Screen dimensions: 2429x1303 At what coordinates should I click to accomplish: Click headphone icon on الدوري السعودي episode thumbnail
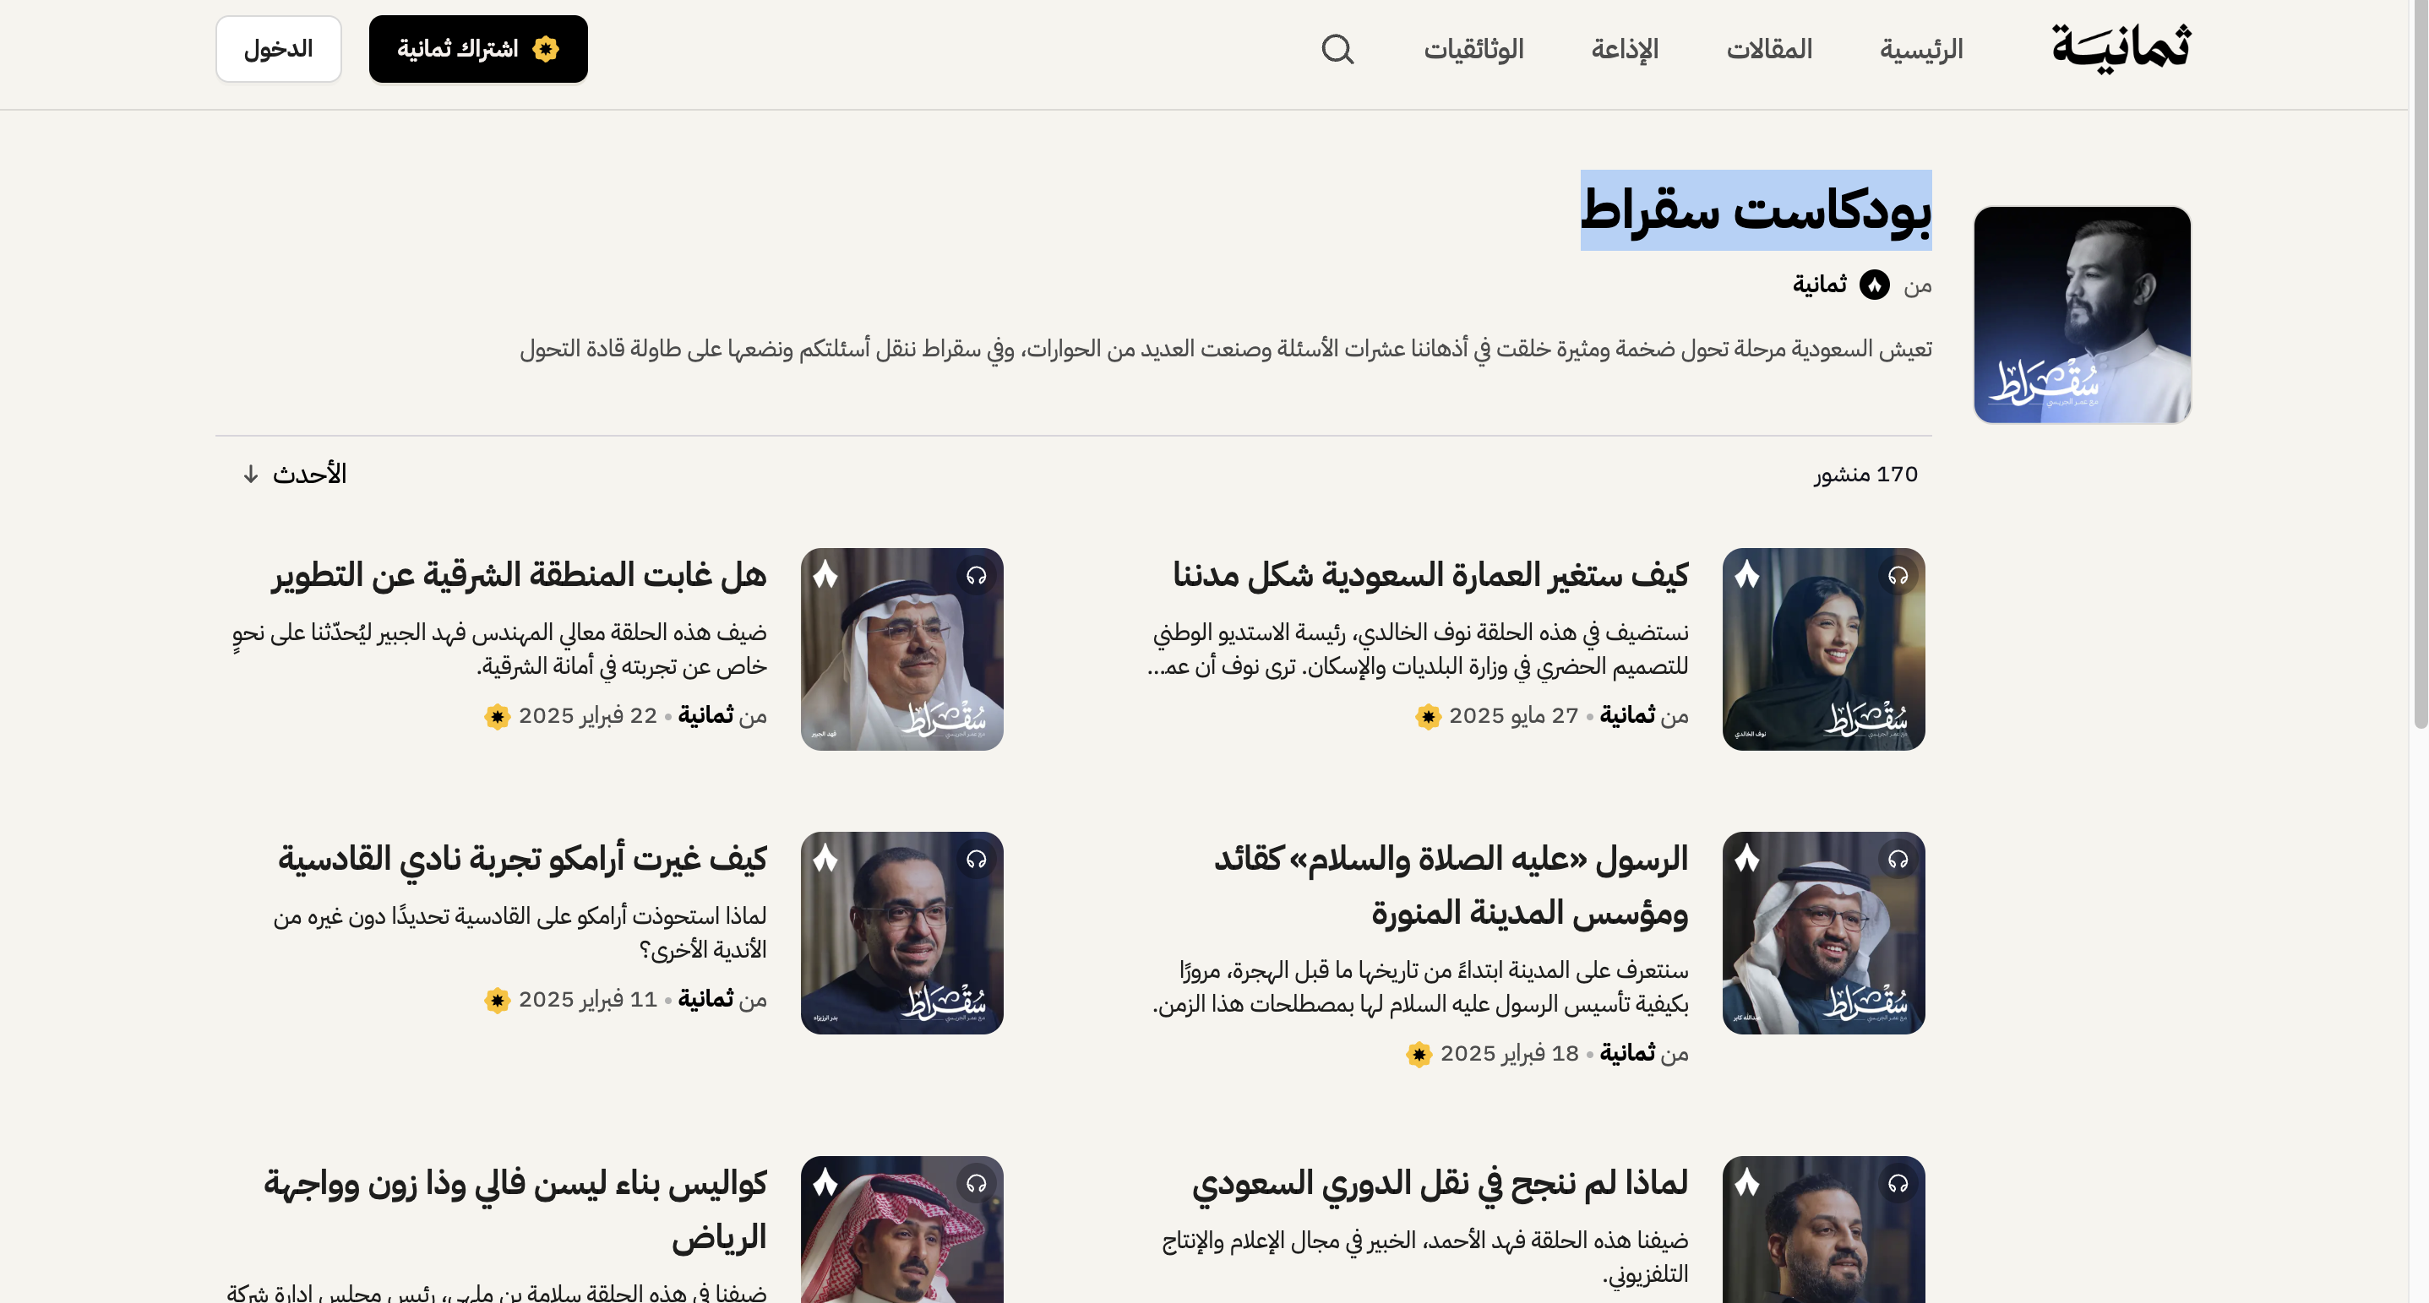click(x=1898, y=1183)
